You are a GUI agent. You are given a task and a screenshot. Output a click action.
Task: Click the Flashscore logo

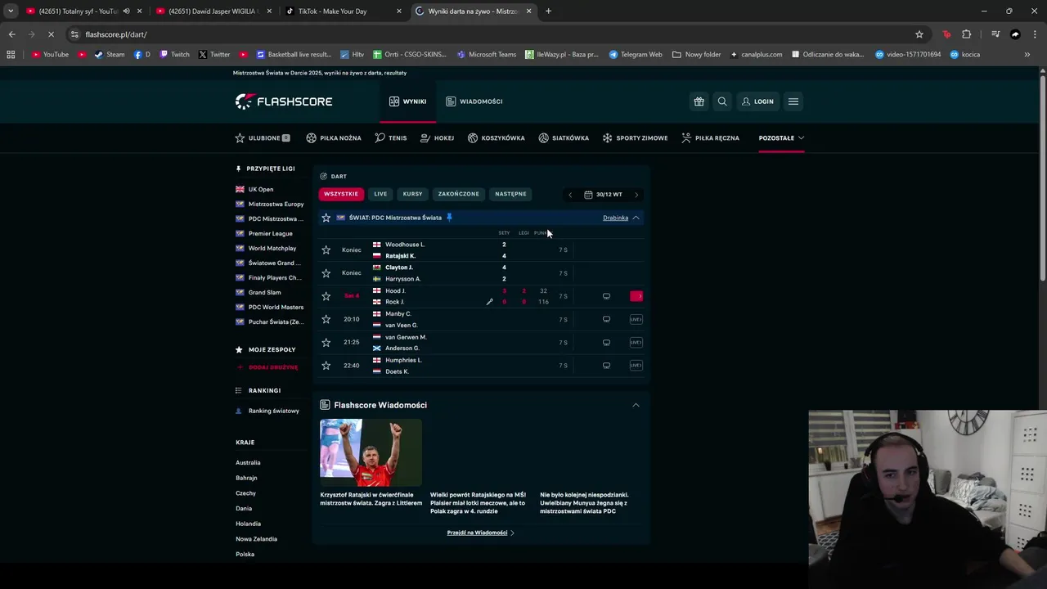(284, 101)
